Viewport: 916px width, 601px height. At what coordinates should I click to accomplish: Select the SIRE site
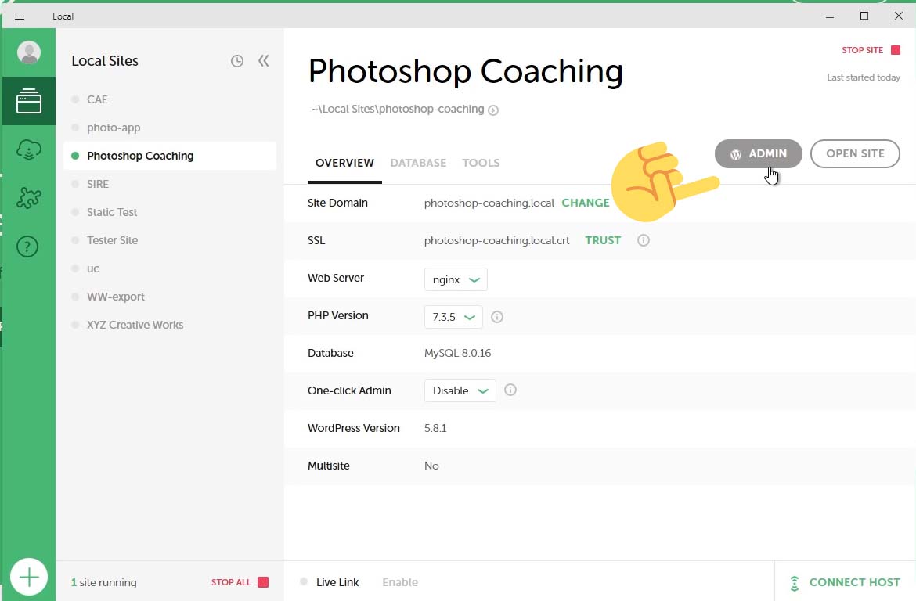[169, 184]
